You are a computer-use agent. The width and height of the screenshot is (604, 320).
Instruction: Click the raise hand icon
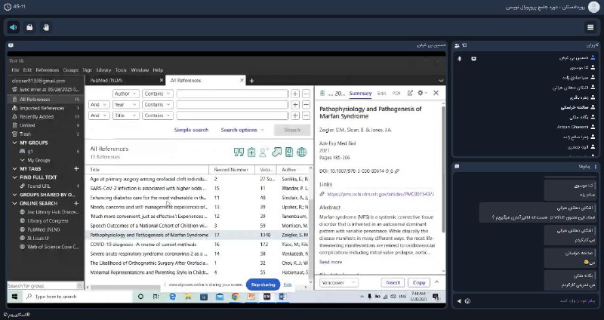[x=46, y=27]
